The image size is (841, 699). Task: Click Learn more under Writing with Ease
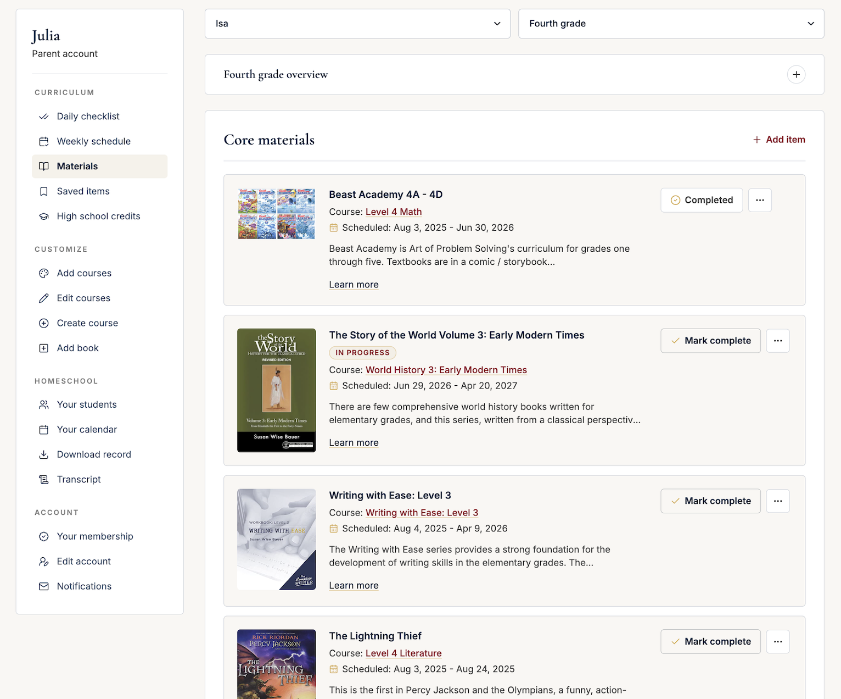coord(354,586)
